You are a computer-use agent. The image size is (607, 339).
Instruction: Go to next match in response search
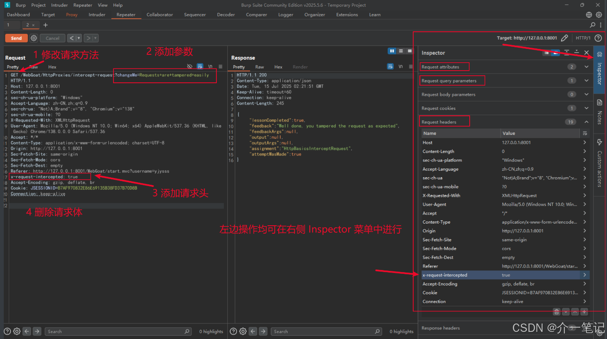pos(263,331)
